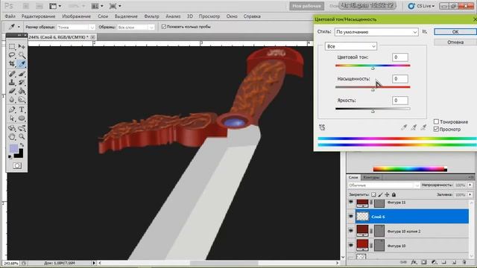Click OK in Hue/Saturation dialog
The image size is (477, 268).
[x=455, y=32]
